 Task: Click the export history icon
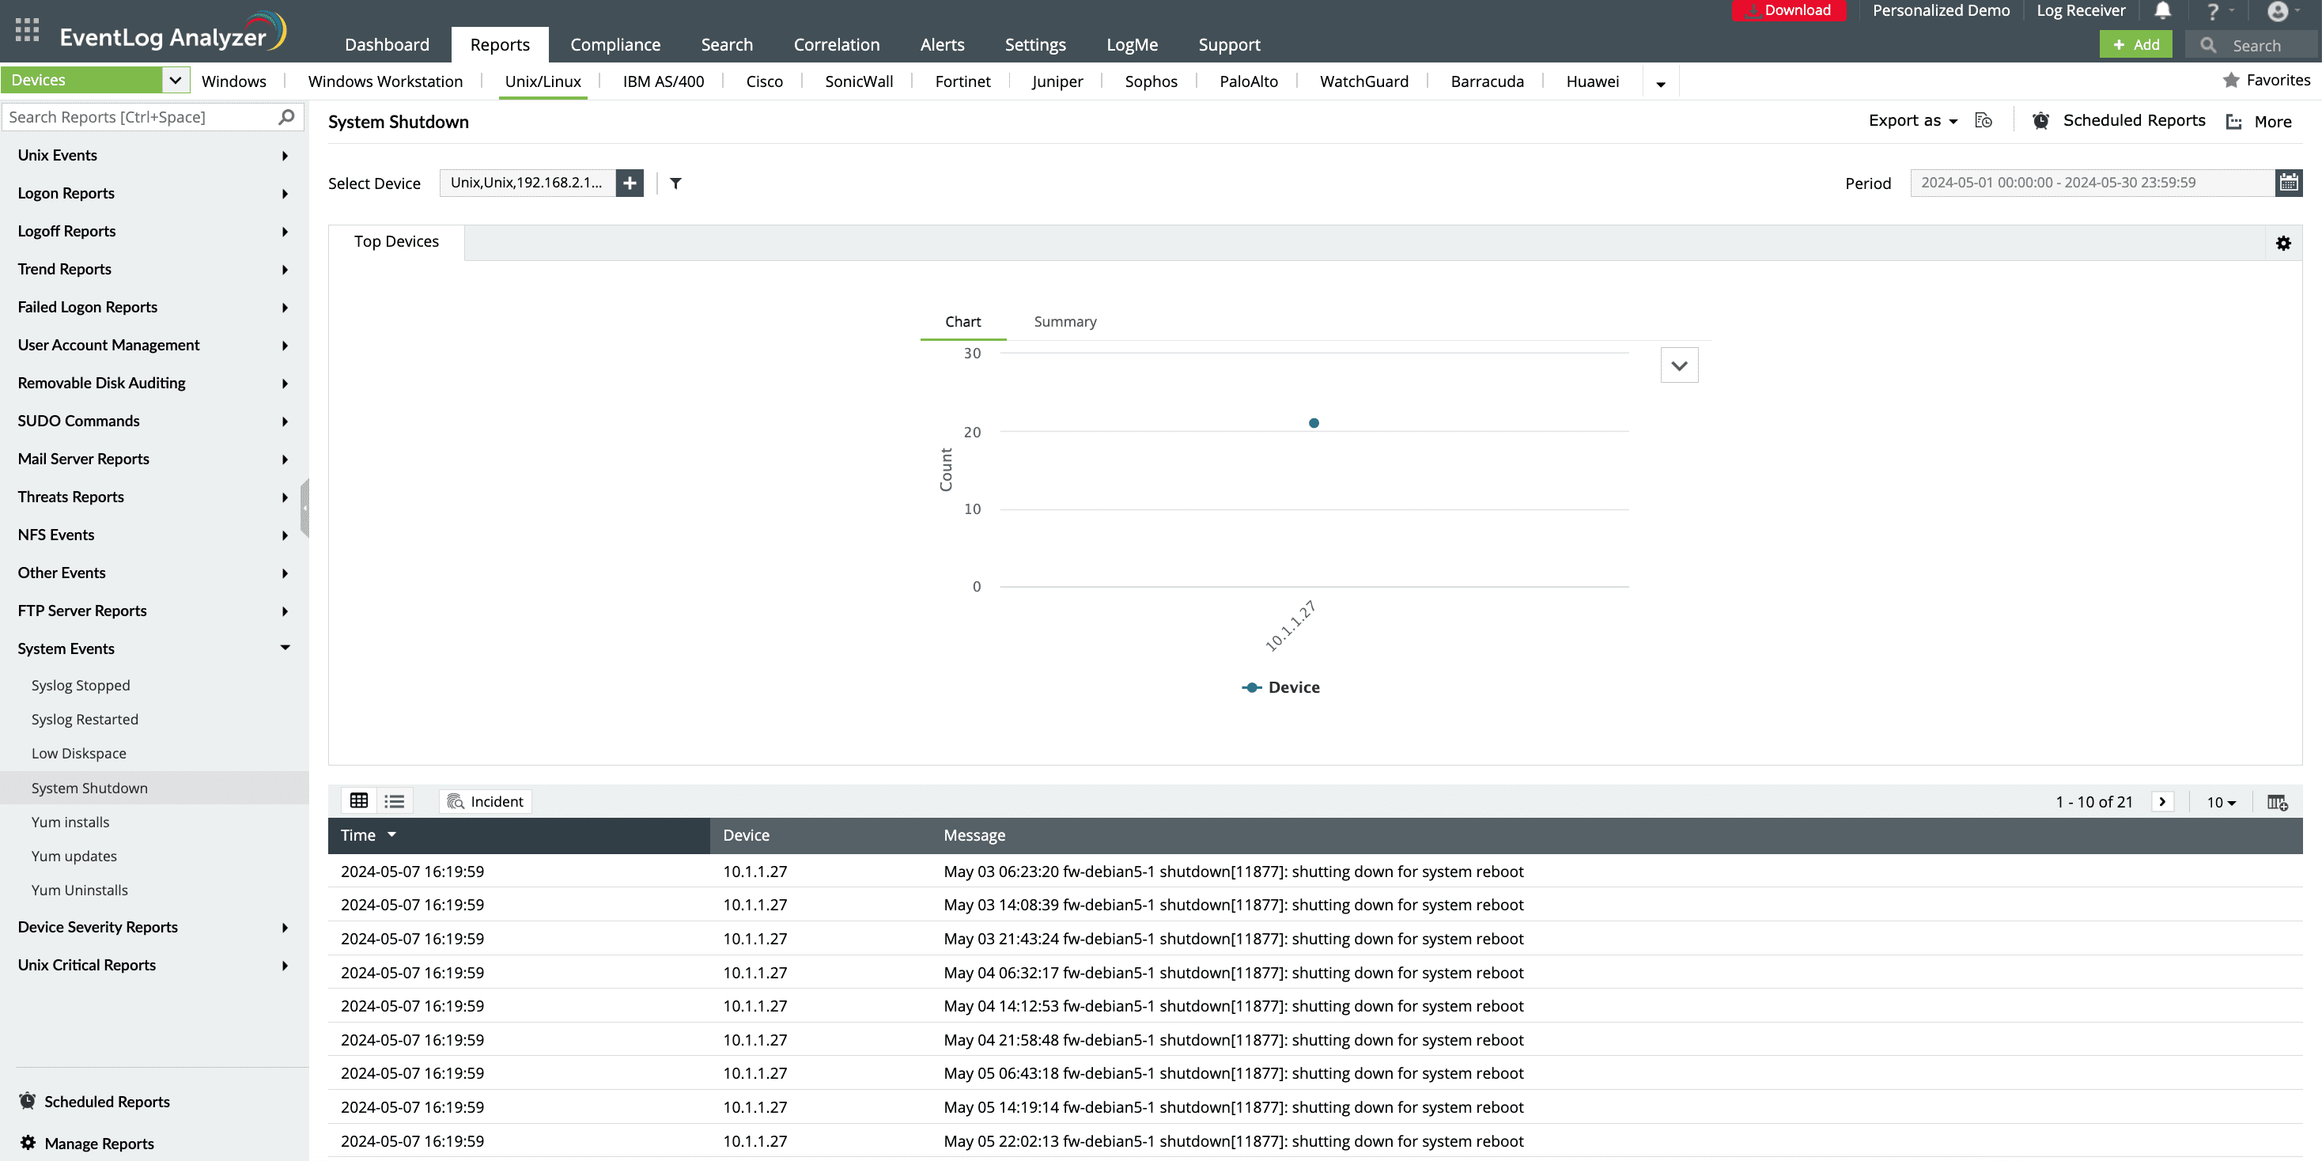click(1983, 121)
